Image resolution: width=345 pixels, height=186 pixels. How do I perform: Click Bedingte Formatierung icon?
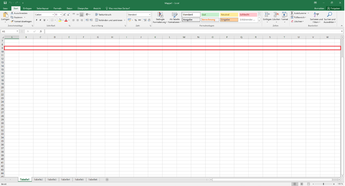[160, 15]
